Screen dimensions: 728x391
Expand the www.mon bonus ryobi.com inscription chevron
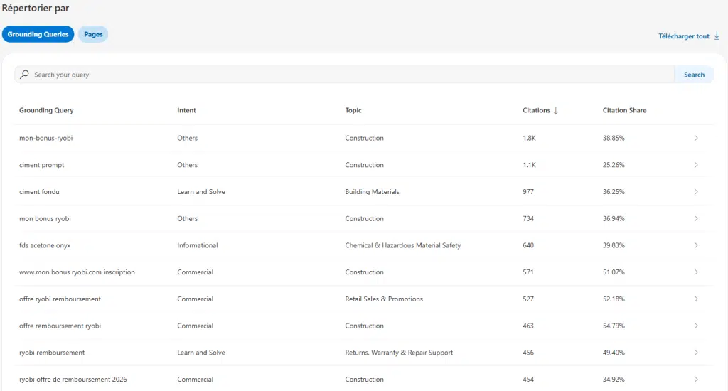tap(696, 272)
